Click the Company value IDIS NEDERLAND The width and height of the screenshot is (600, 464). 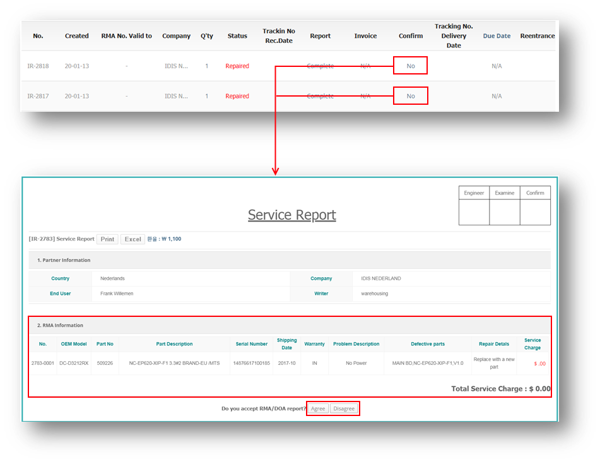tap(380, 278)
